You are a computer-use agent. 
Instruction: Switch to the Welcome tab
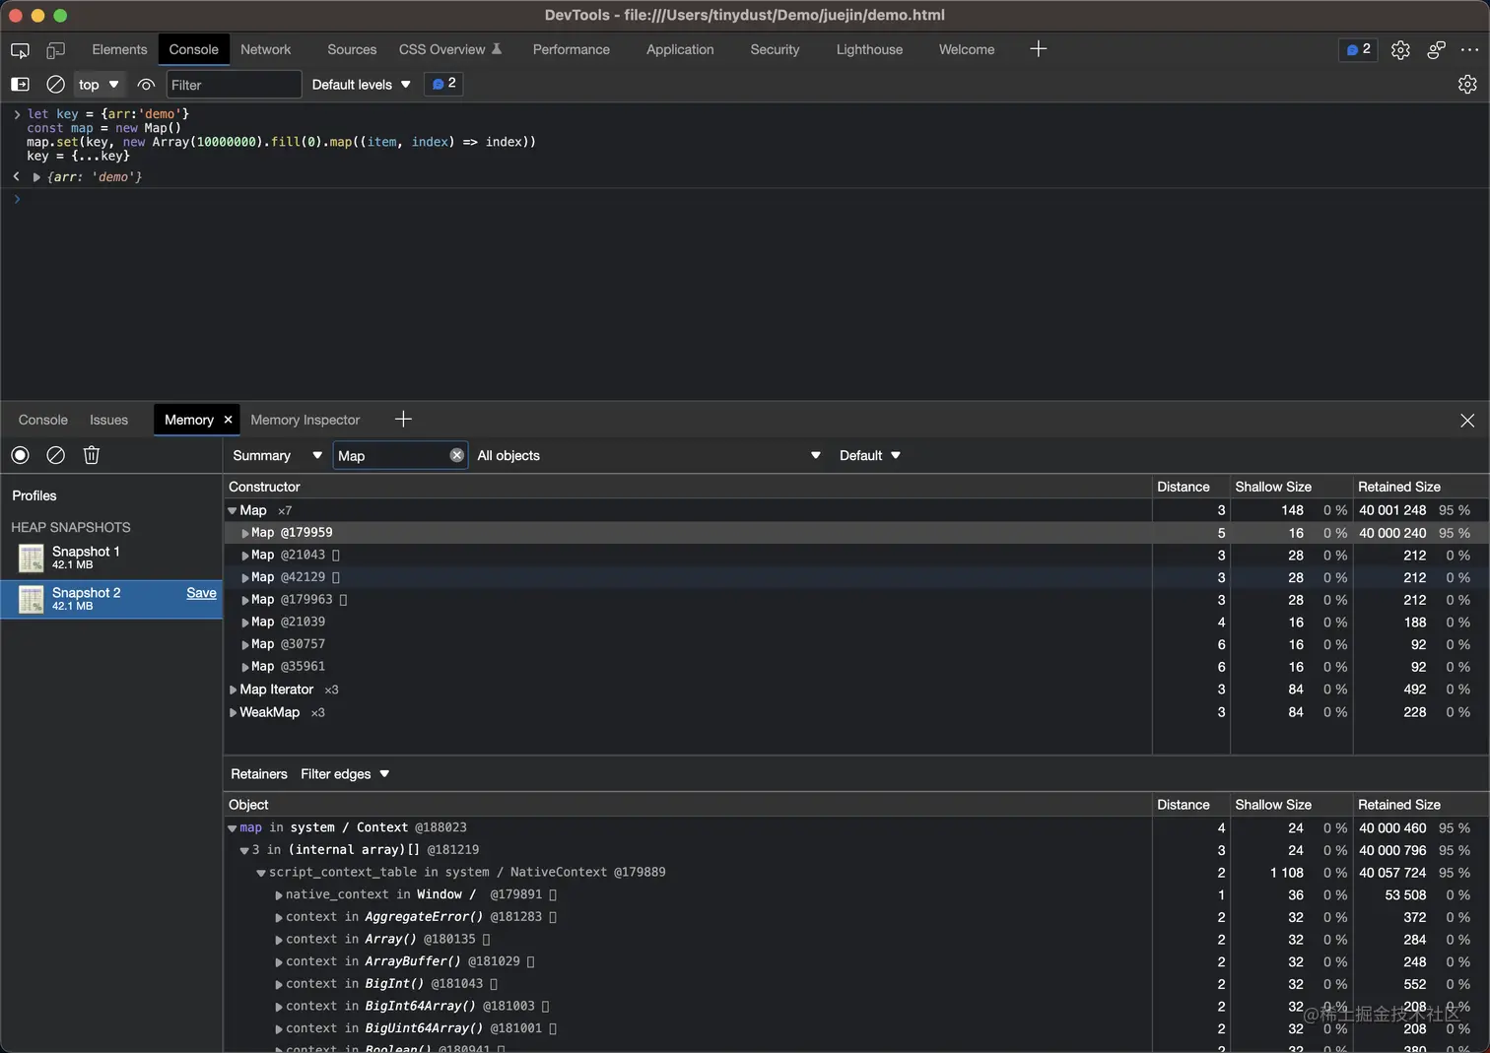(x=967, y=49)
